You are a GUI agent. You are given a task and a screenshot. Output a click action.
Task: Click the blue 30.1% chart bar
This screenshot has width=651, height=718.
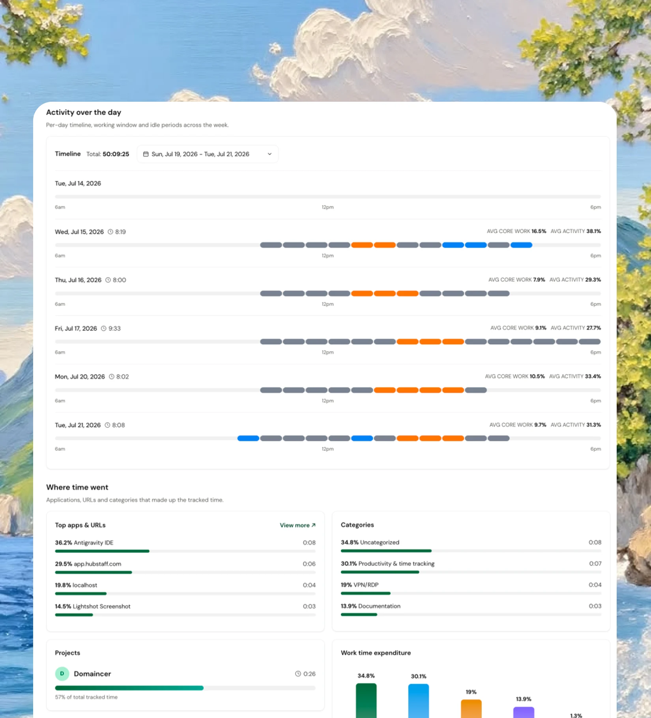(x=419, y=701)
